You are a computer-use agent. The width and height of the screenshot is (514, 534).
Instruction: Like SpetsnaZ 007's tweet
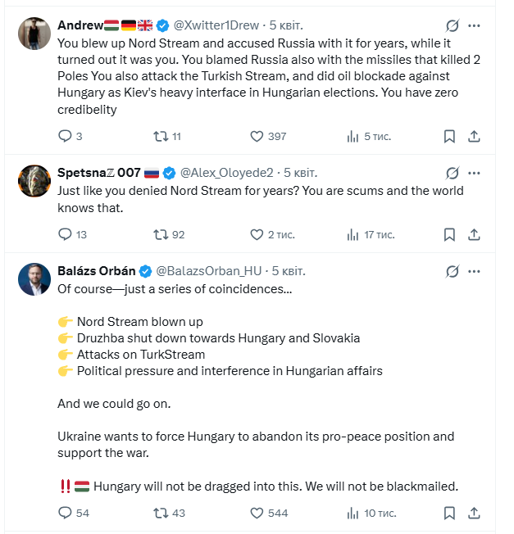tap(257, 234)
